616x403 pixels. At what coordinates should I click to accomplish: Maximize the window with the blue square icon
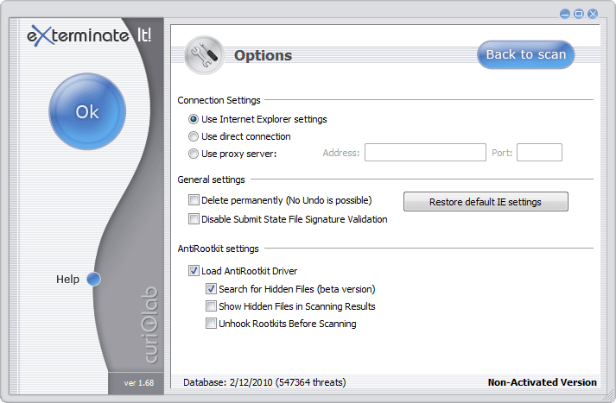coord(579,14)
